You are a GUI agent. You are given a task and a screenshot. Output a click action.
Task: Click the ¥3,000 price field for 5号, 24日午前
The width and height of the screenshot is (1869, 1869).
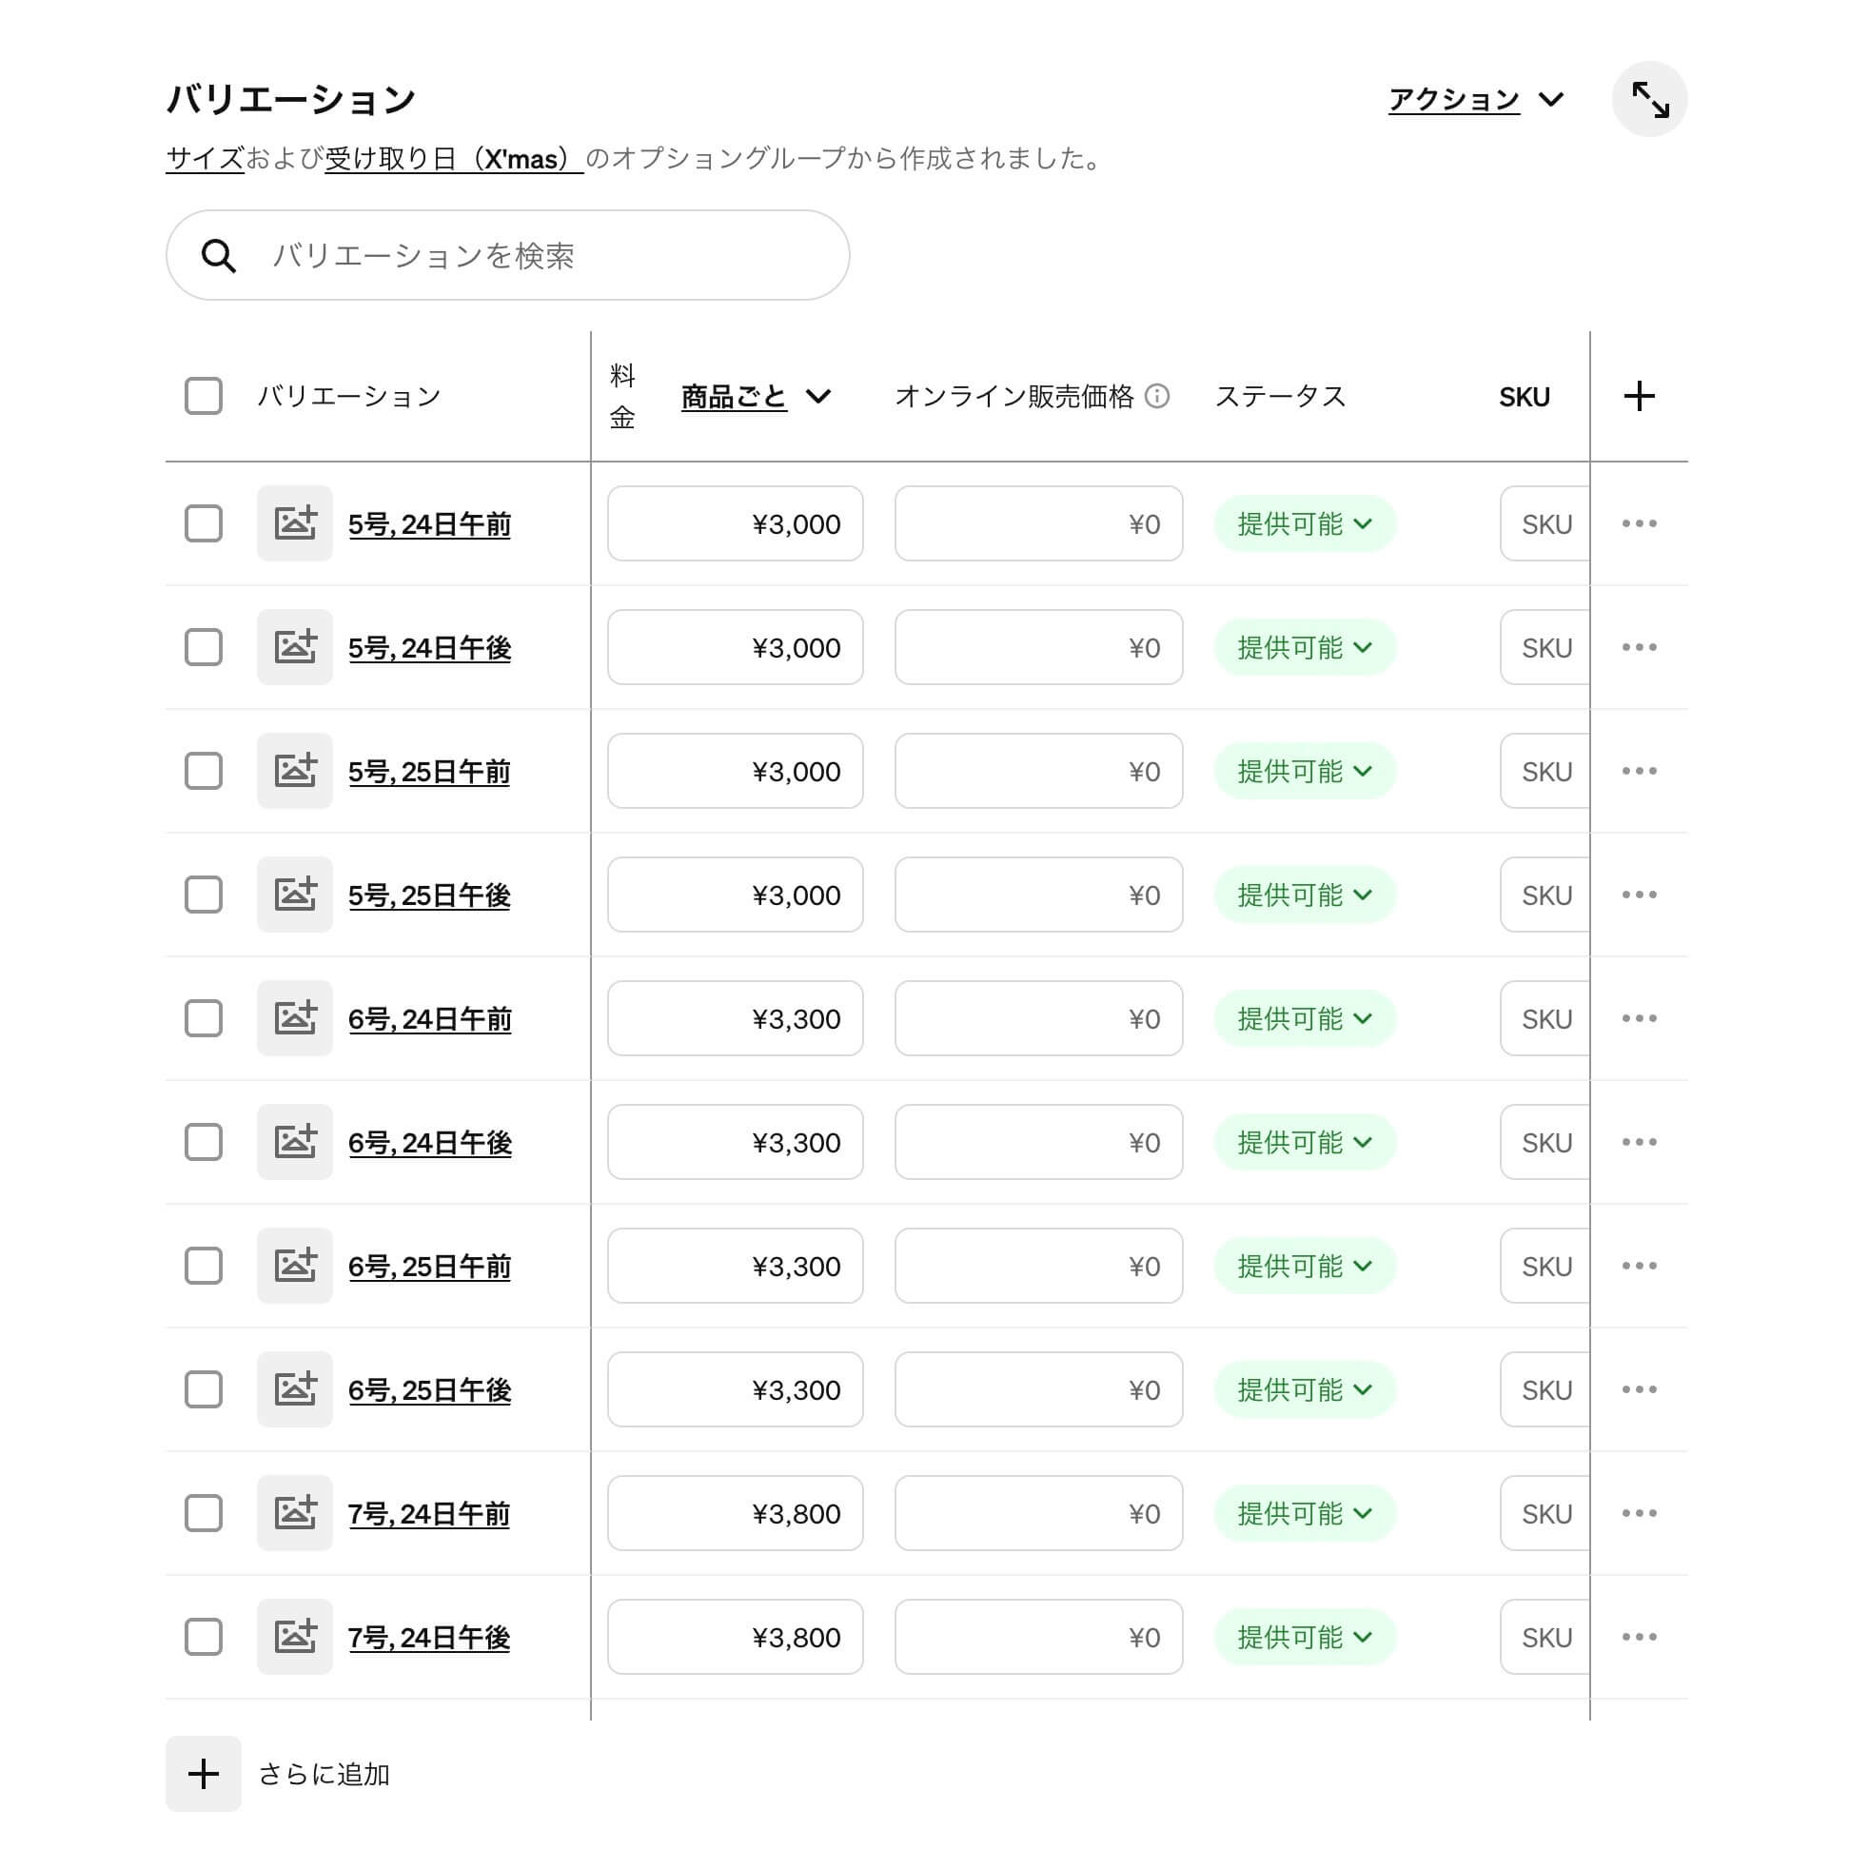pyautogui.click(x=736, y=523)
